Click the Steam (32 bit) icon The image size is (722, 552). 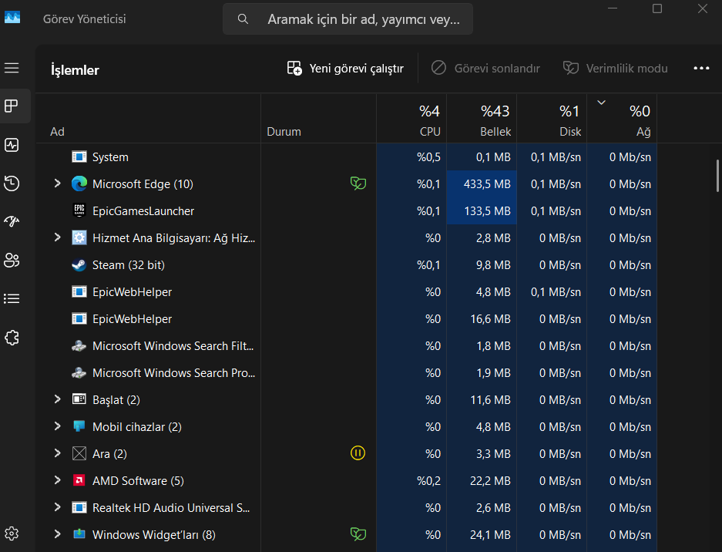(79, 265)
